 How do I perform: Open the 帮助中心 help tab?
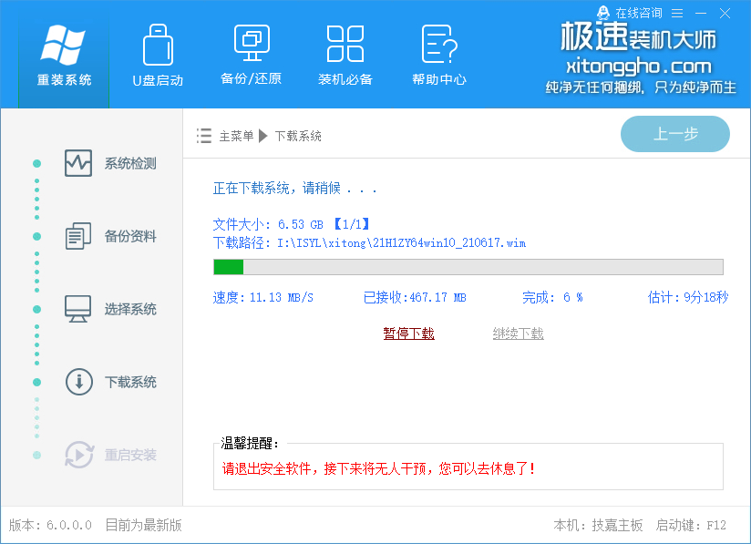pos(439,55)
